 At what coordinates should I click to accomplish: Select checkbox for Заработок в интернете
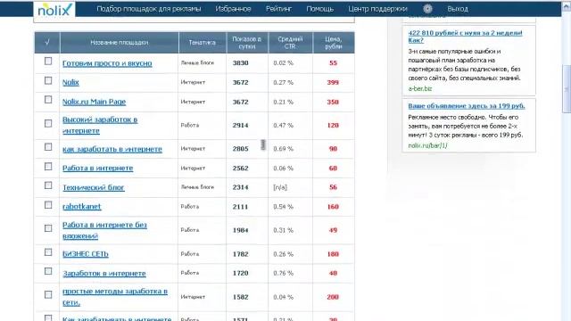tap(48, 271)
